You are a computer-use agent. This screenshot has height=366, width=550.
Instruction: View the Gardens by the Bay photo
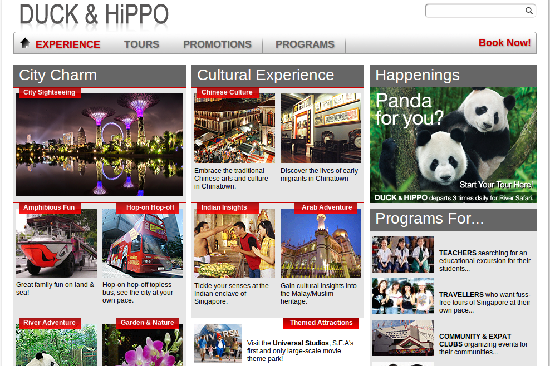point(100,144)
